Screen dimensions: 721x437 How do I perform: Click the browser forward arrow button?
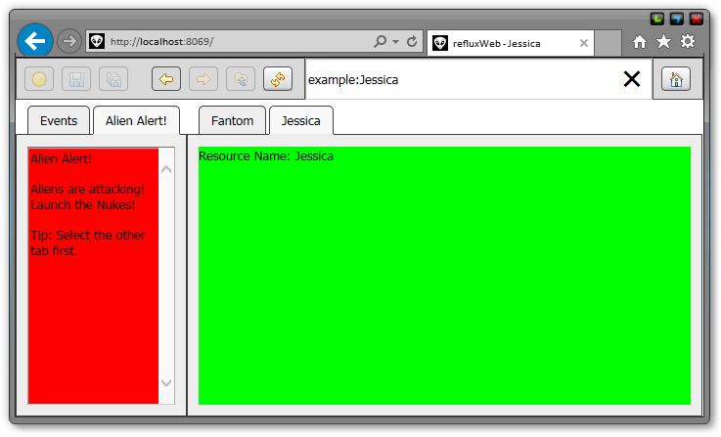pyautogui.click(x=68, y=41)
